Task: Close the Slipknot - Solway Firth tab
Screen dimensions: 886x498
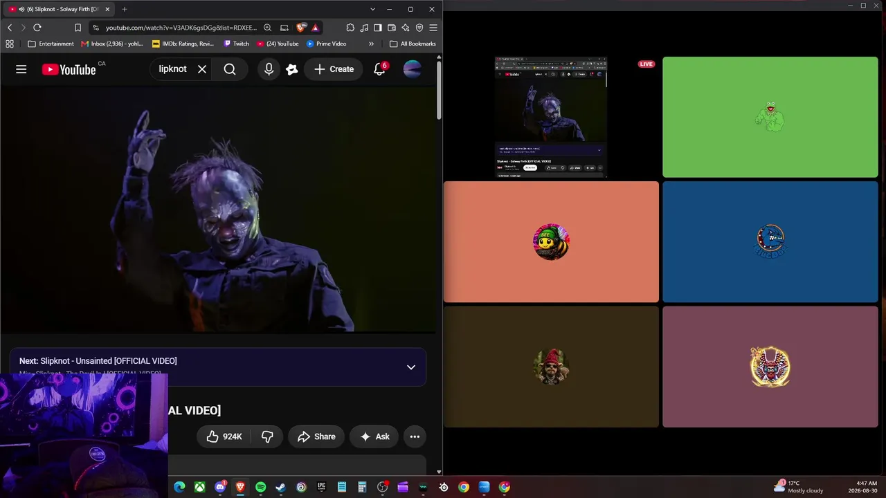Action: coord(107,9)
